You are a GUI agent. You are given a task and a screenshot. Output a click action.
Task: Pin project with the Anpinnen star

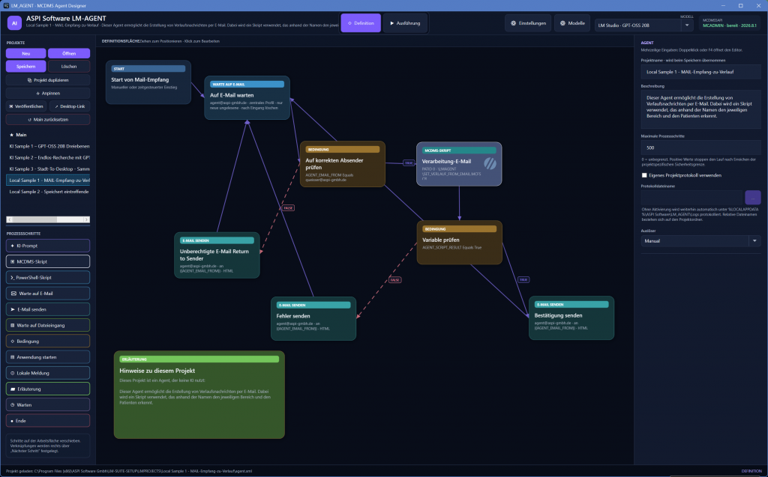click(48, 93)
